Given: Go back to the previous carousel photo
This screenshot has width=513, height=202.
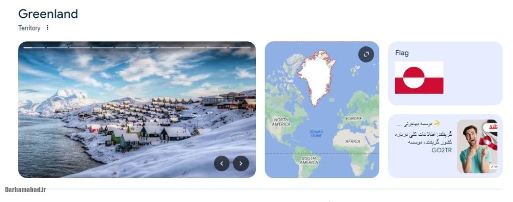Looking at the screenshot, I should pos(222,164).
